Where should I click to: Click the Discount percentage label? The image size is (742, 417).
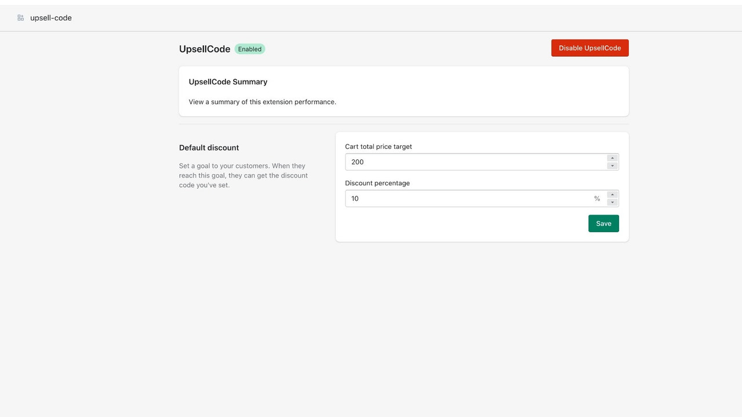pyautogui.click(x=377, y=183)
